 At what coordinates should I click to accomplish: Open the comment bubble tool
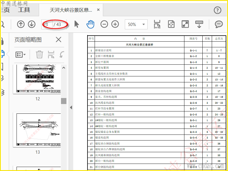[219, 24]
